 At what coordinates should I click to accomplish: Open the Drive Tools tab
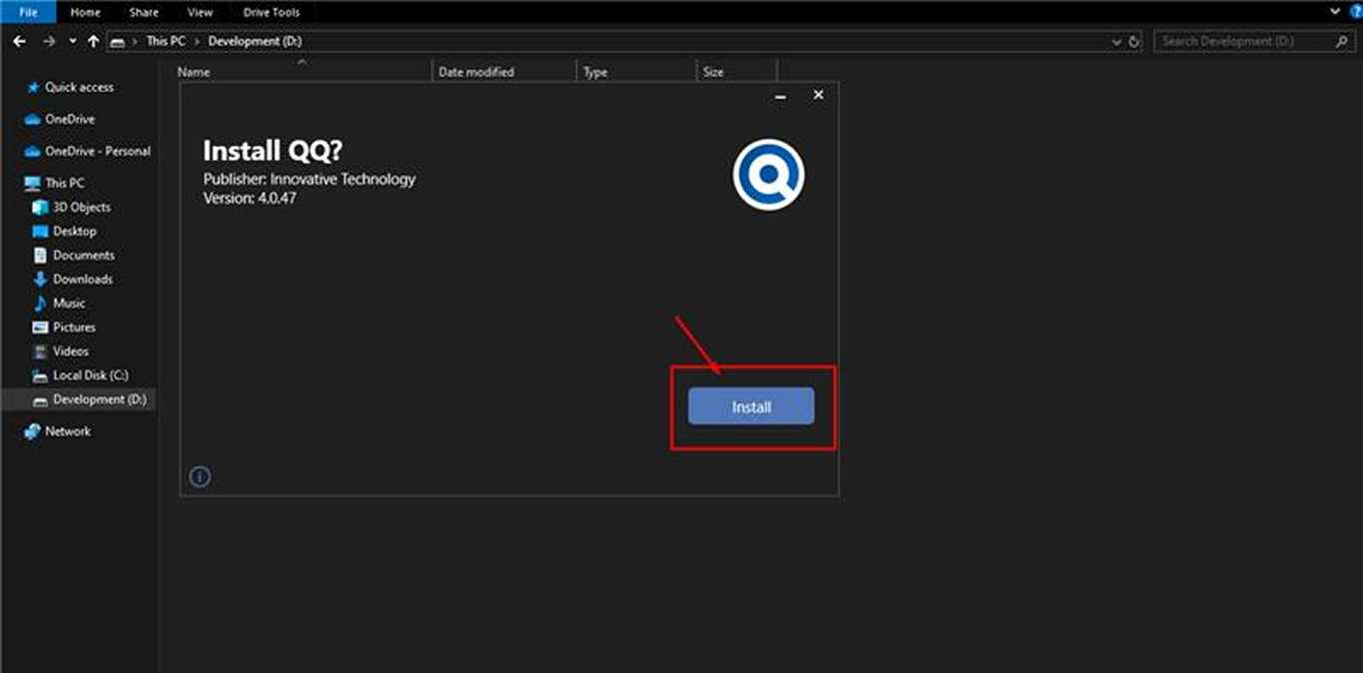click(271, 12)
